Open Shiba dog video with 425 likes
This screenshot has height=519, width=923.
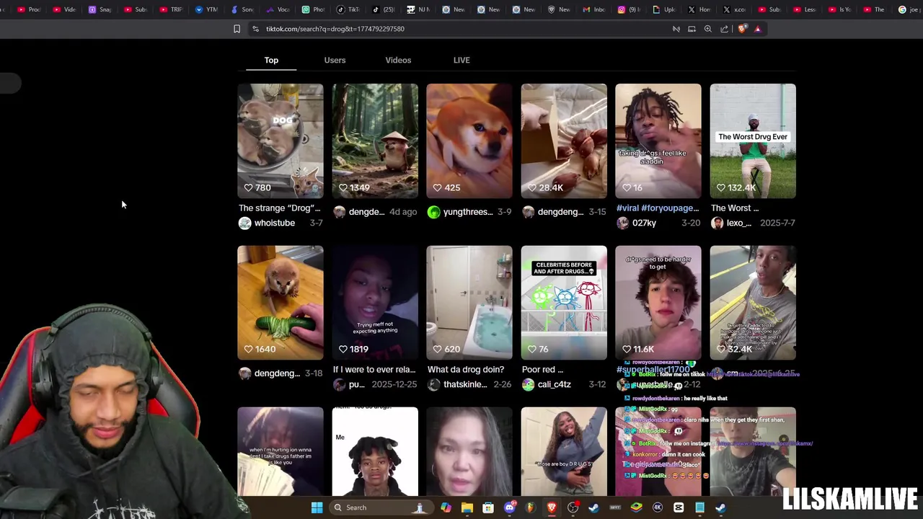coord(469,141)
